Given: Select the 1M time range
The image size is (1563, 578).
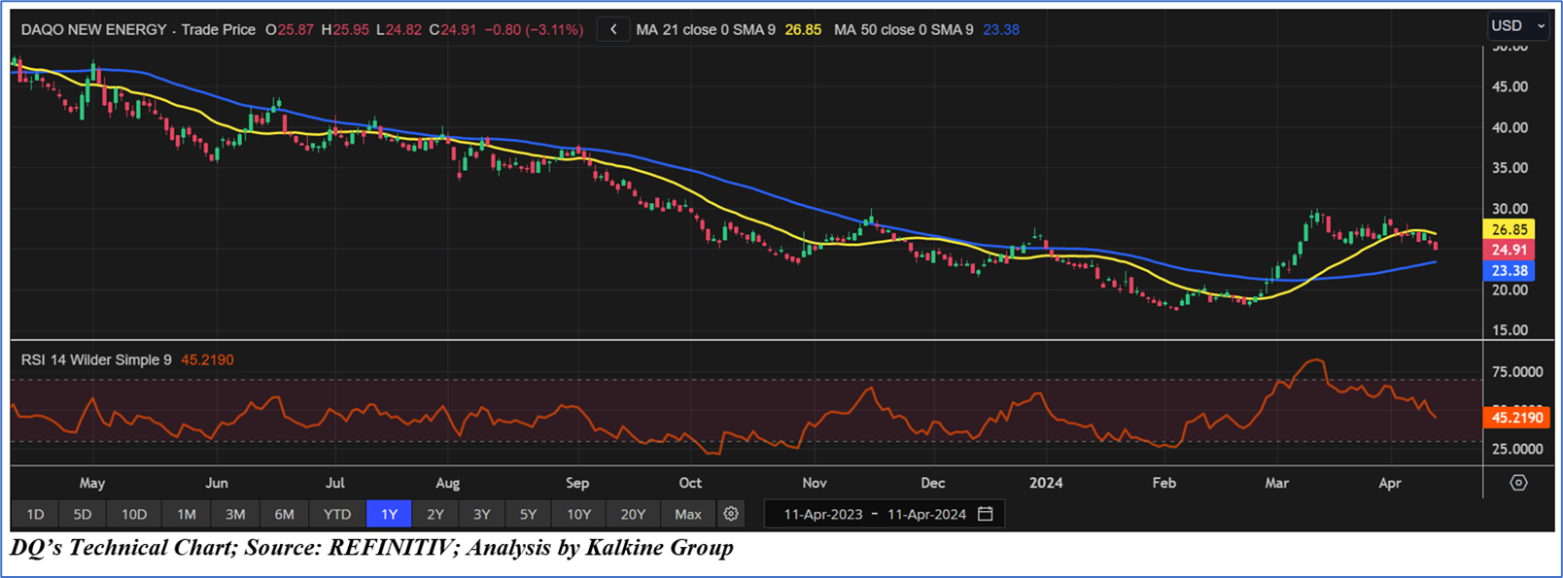Looking at the screenshot, I should [x=187, y=514].
